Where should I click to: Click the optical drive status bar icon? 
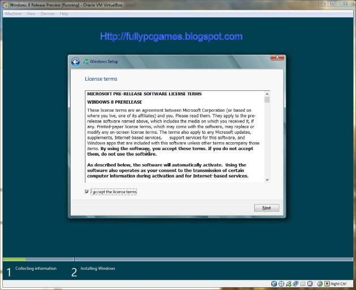(281, 284)
